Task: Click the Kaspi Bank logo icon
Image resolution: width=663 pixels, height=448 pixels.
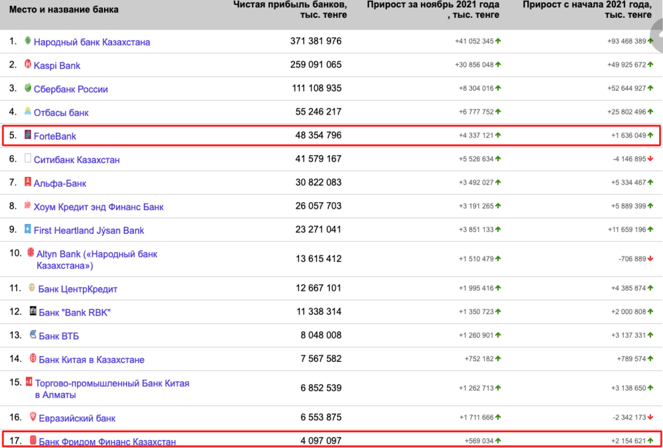Action: 28,64
